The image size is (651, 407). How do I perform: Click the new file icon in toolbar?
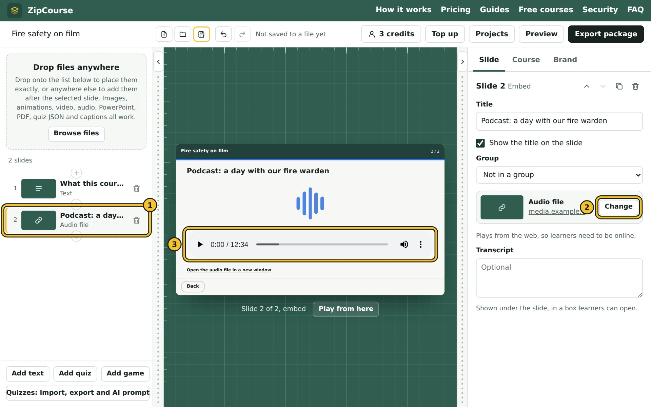[x=164, y=34]
